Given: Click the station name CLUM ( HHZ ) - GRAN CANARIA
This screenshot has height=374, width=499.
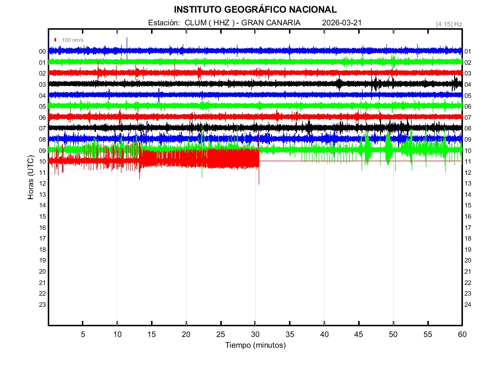Looking at the screenshot, I should click(242, 23).
